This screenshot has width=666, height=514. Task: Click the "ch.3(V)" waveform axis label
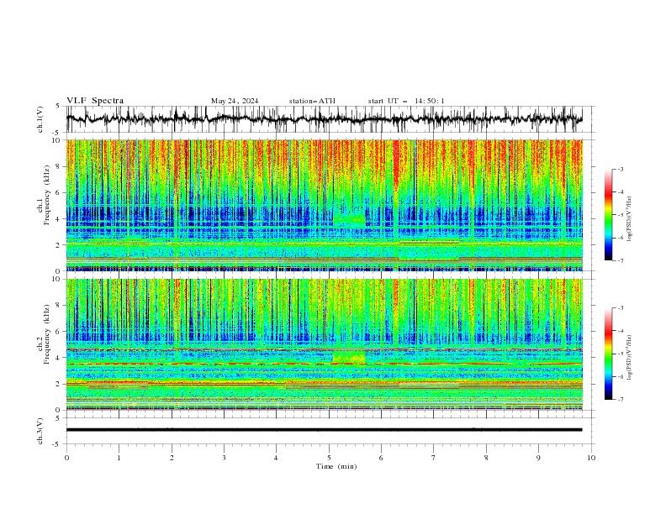[40, 431]
